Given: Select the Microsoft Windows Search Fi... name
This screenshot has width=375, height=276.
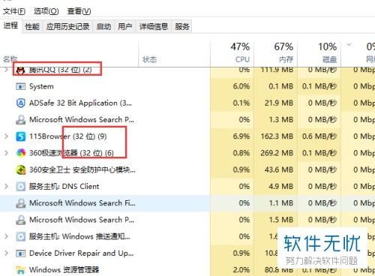Looking at the screenshot, I should point(82,203).
